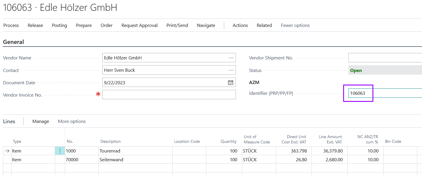Click the Unit of Measure Code column header
This screenshot has width=422, height=175.
click(x=257, y=139)
